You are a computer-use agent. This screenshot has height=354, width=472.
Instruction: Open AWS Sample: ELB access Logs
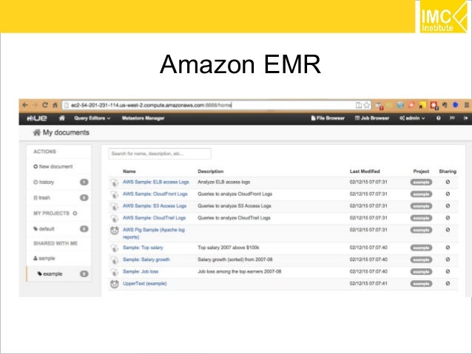156,183
